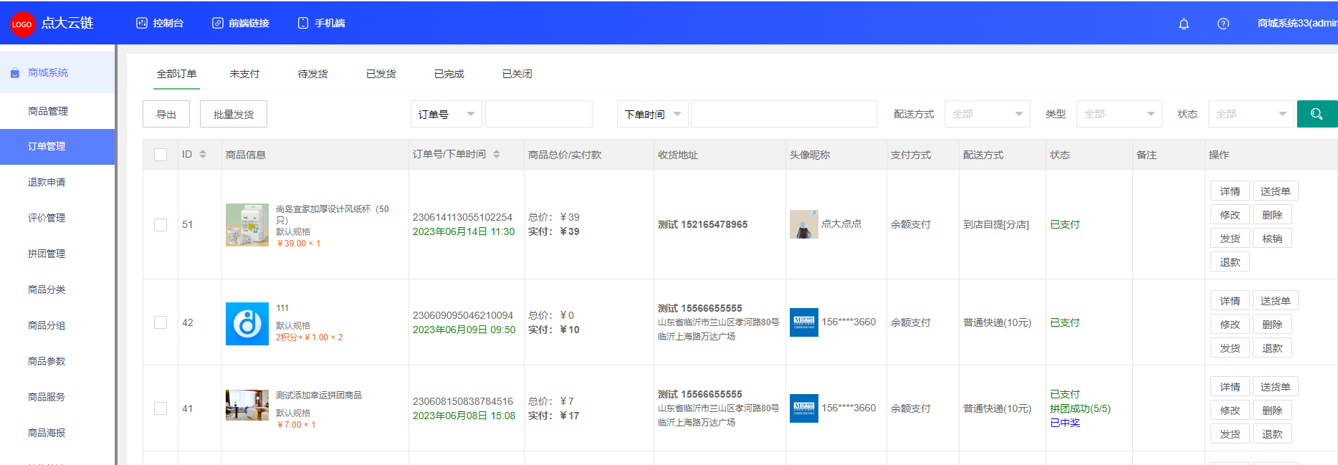Open the 订单号 search type dropdown

pos(446,114)
